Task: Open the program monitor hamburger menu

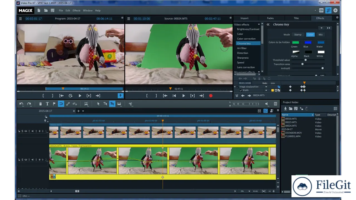Action: (20, 19)
